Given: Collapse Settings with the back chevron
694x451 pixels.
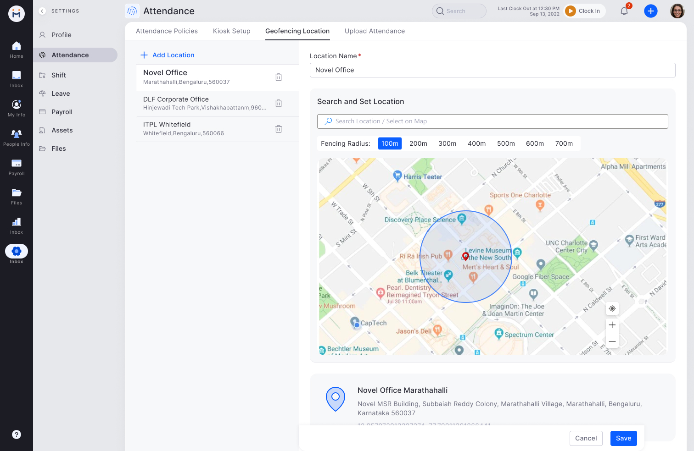Looking at the screenshot, I should tap(42, 11).
